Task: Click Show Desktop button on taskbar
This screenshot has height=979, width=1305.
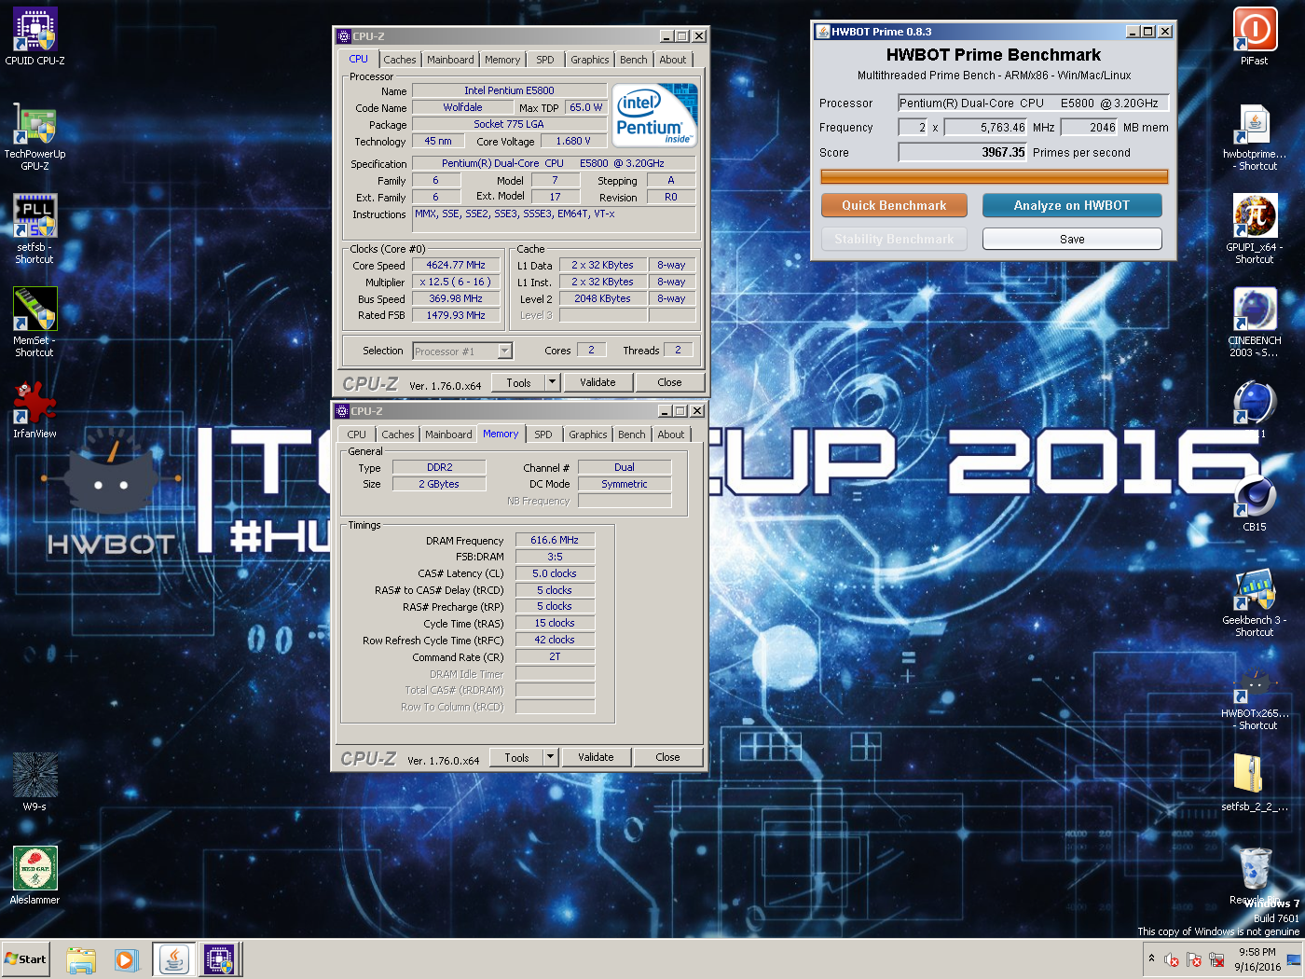Action: tap(1296, 958)
